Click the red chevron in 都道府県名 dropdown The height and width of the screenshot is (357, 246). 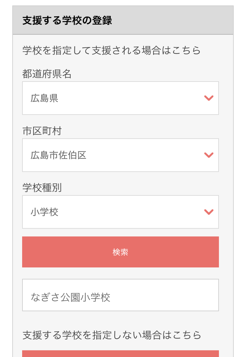(x=209, y=98)
